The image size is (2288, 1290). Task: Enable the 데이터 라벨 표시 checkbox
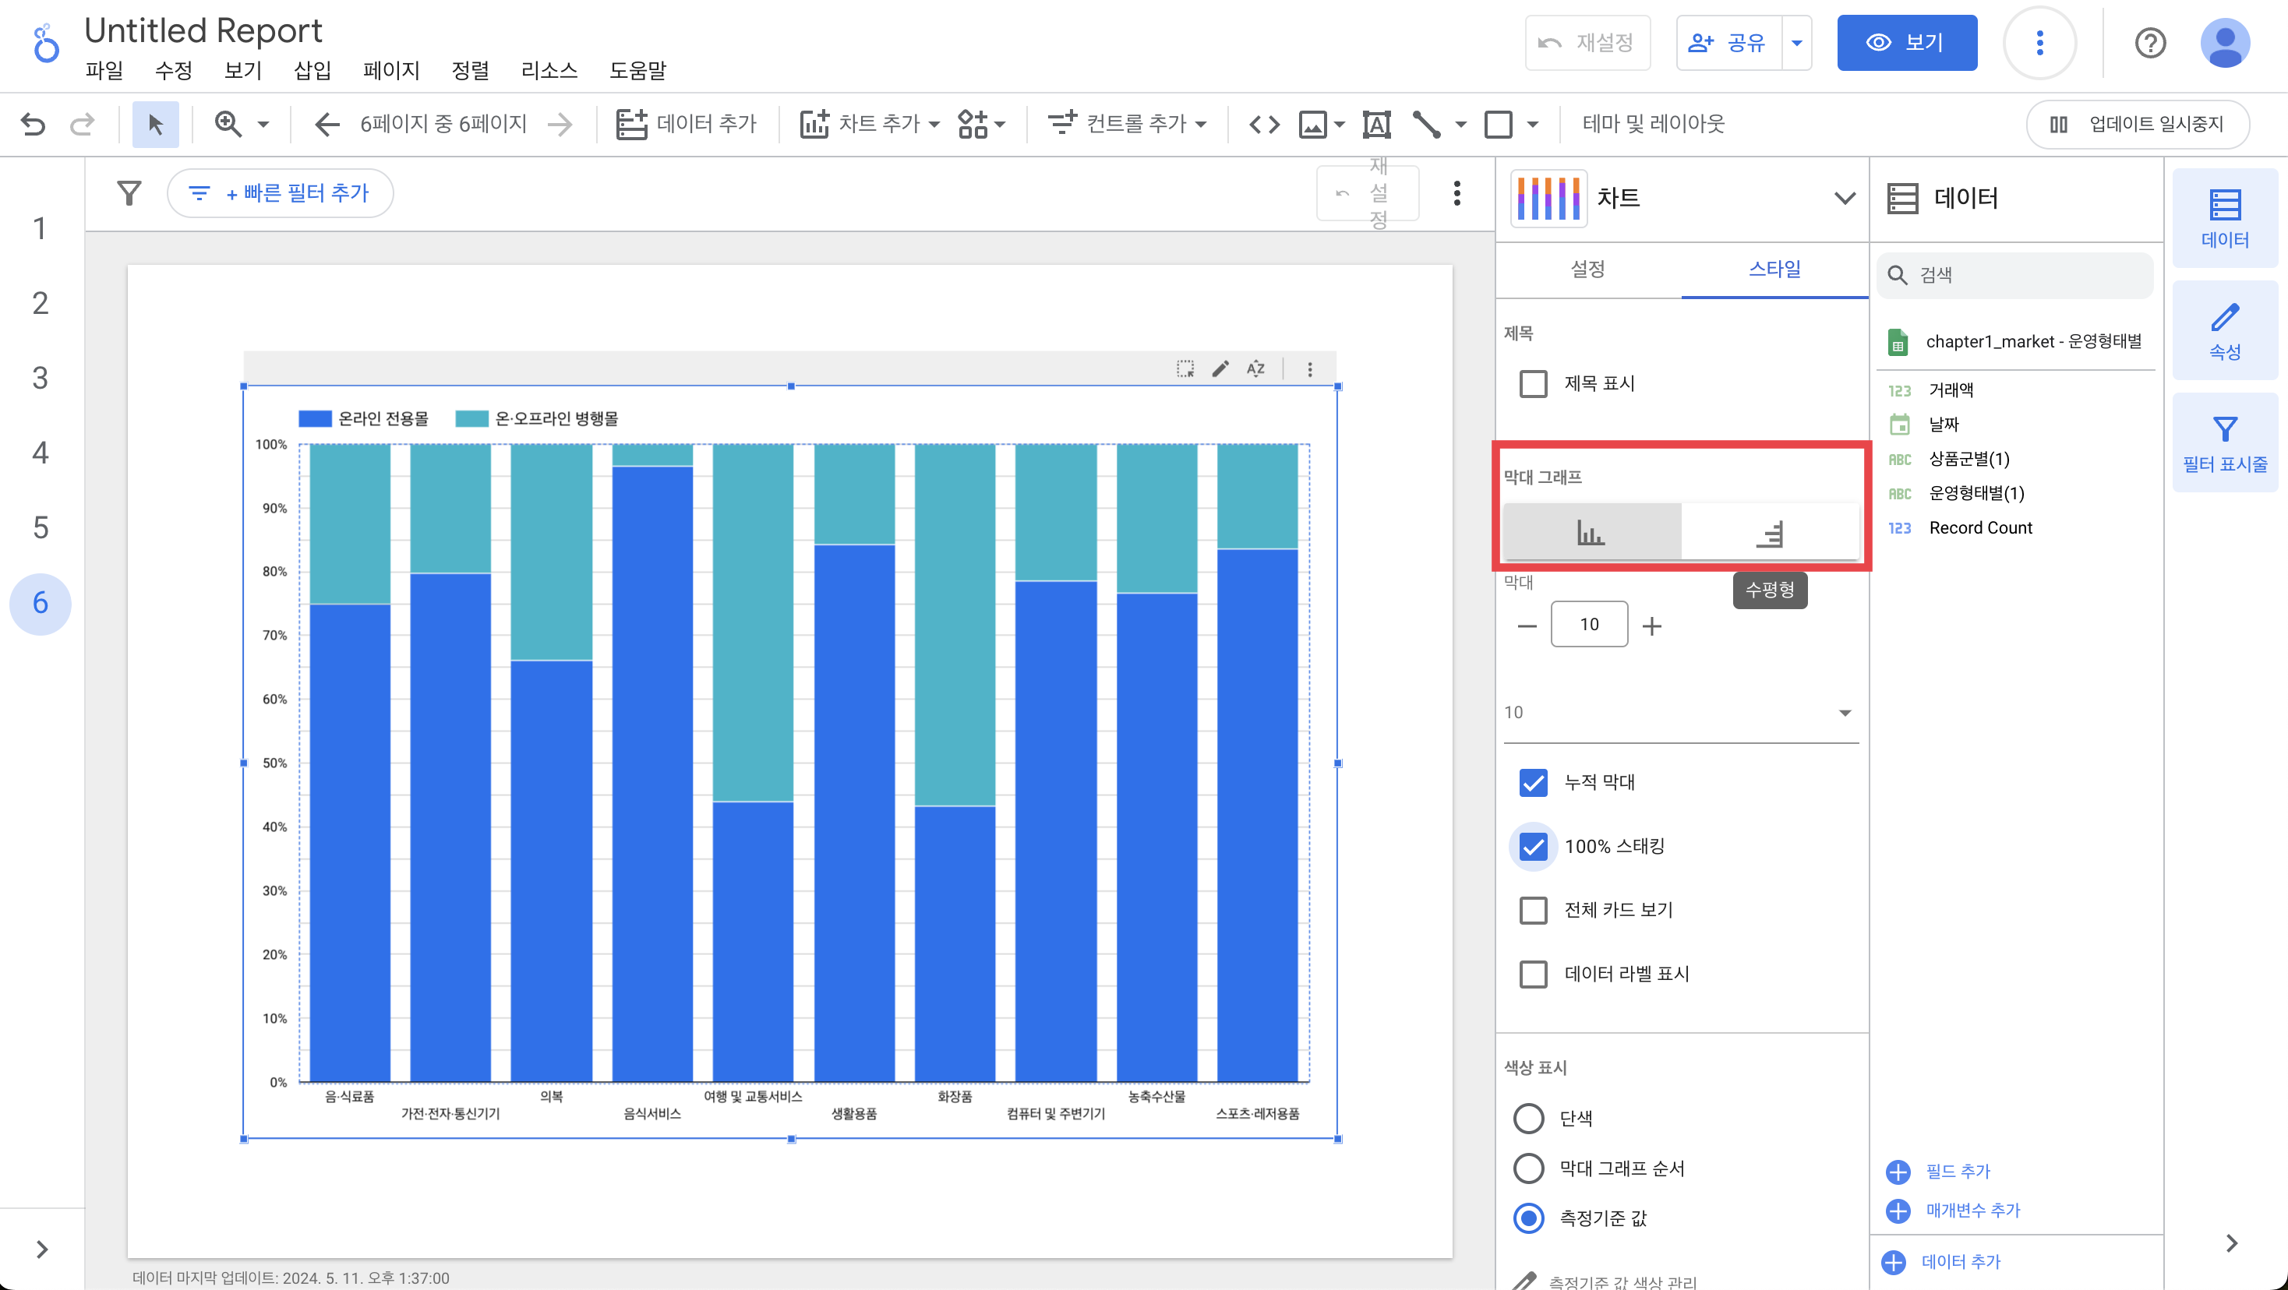pyautogui.click(x=1533, y=974)
